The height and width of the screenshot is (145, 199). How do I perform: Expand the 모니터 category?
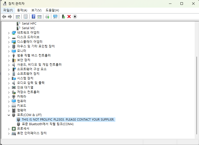pyautogui.click(x=9, y=51)
